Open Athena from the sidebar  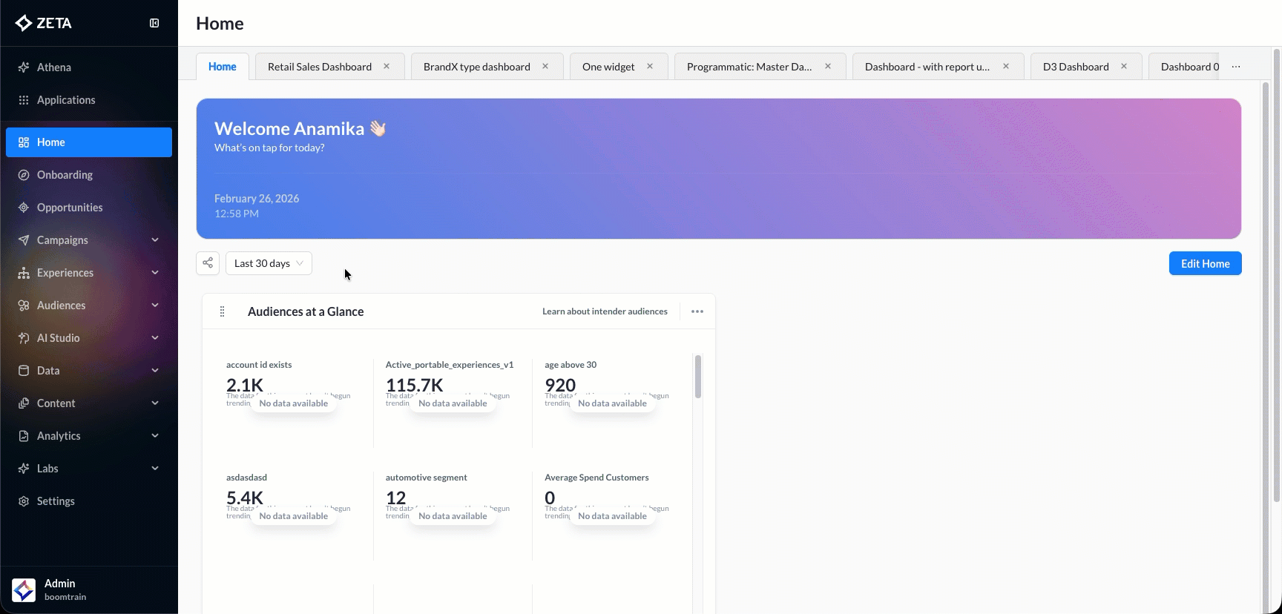click(54, 67)
